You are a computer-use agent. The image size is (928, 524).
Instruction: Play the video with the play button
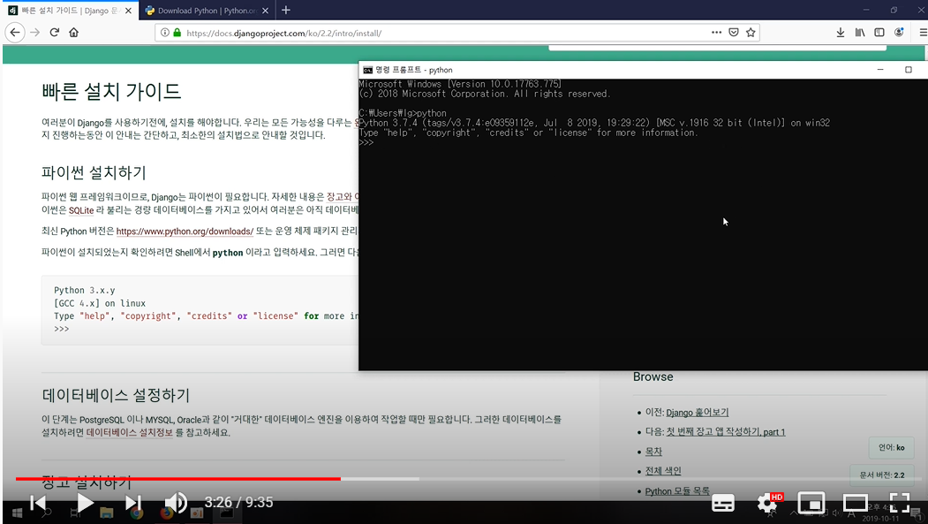86,503
